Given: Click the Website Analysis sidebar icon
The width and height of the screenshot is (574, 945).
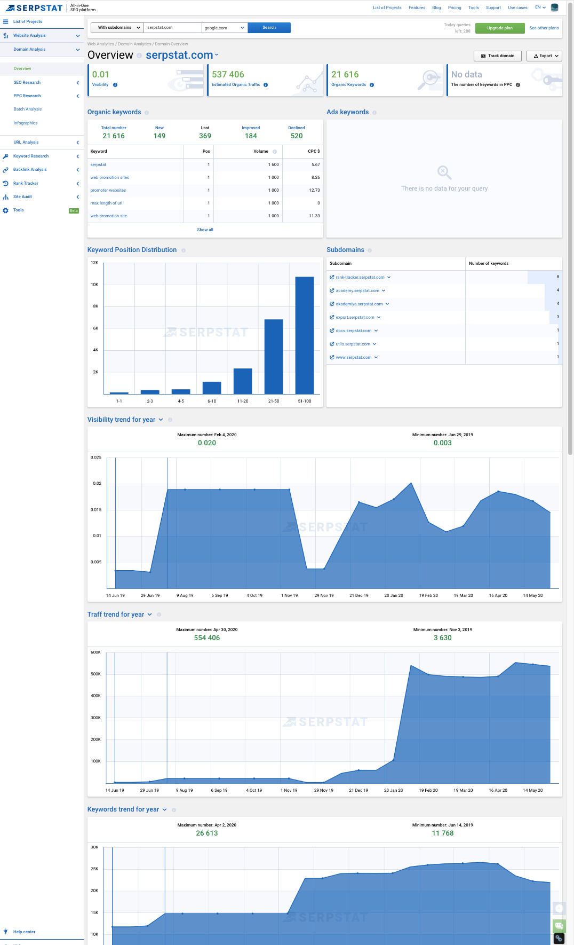Looking at the screenshot, I should pos(5,36).
